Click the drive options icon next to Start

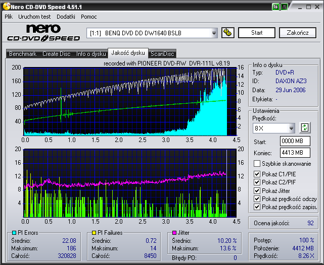click(227, 33)
